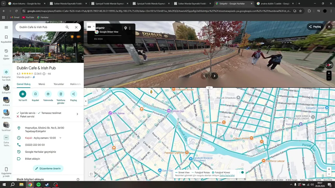Expand the service options chevron
This screenshot has height=188, width=335.
click(77, 114)
